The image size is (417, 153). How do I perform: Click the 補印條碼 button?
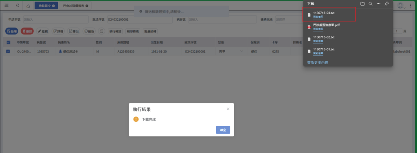[133, 31]
